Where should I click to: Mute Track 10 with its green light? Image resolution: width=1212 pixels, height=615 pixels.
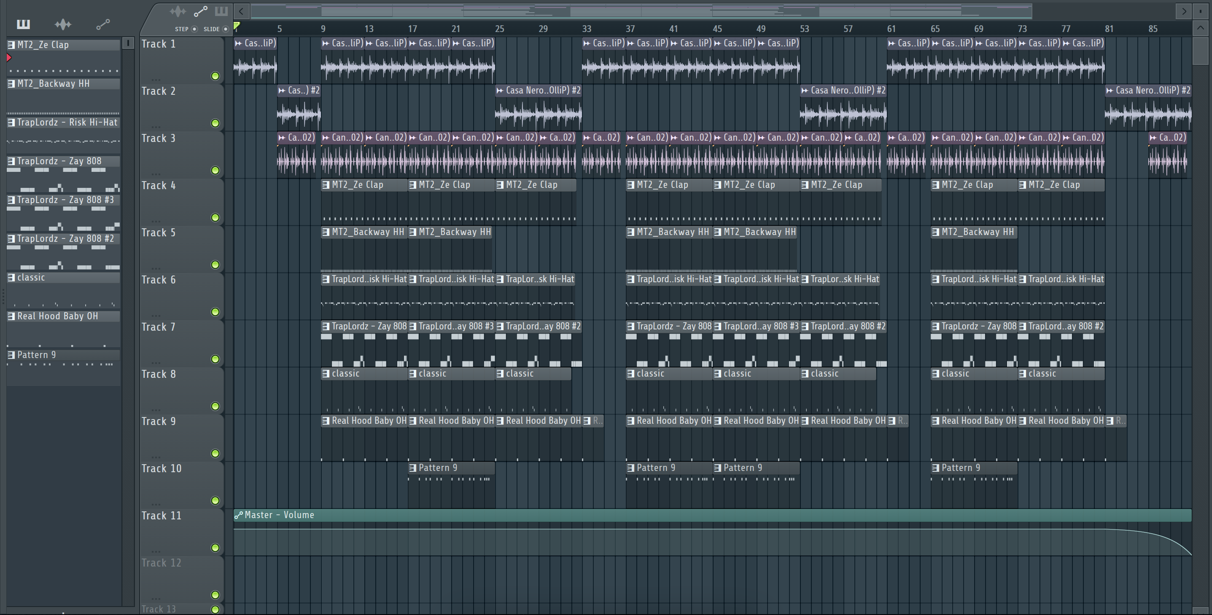click(x=215, y=500)
